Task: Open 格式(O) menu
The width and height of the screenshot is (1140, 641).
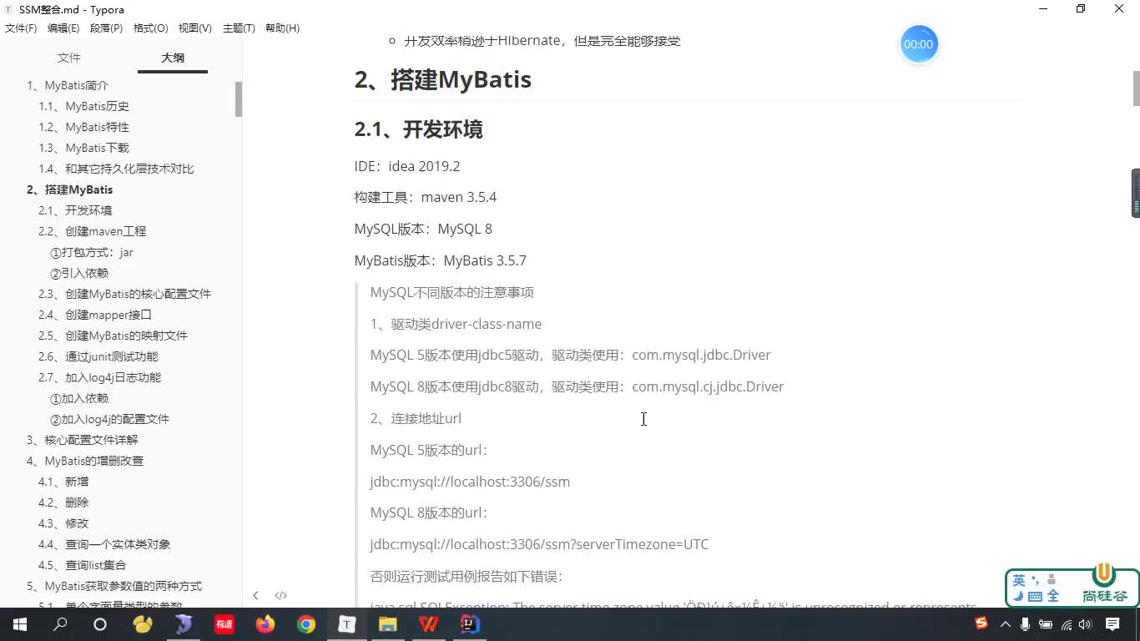Action: tap(151, 28)
